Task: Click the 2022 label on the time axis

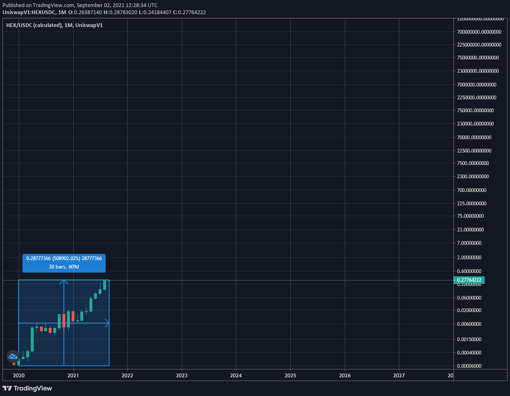Action: 127,376
